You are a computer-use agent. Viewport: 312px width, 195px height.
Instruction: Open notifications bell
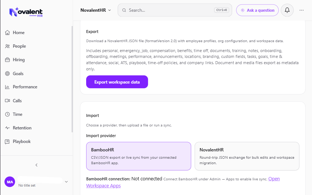click(287, 10)
